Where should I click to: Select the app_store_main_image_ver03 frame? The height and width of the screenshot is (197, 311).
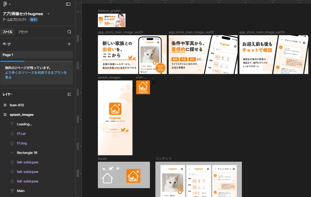274,54
